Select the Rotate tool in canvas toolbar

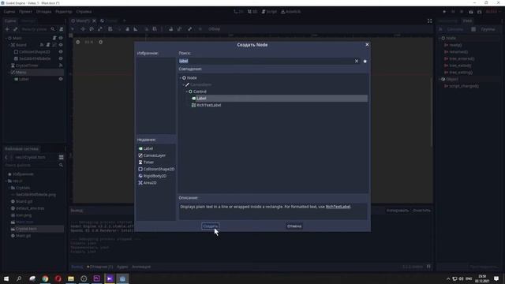(92, 29)
